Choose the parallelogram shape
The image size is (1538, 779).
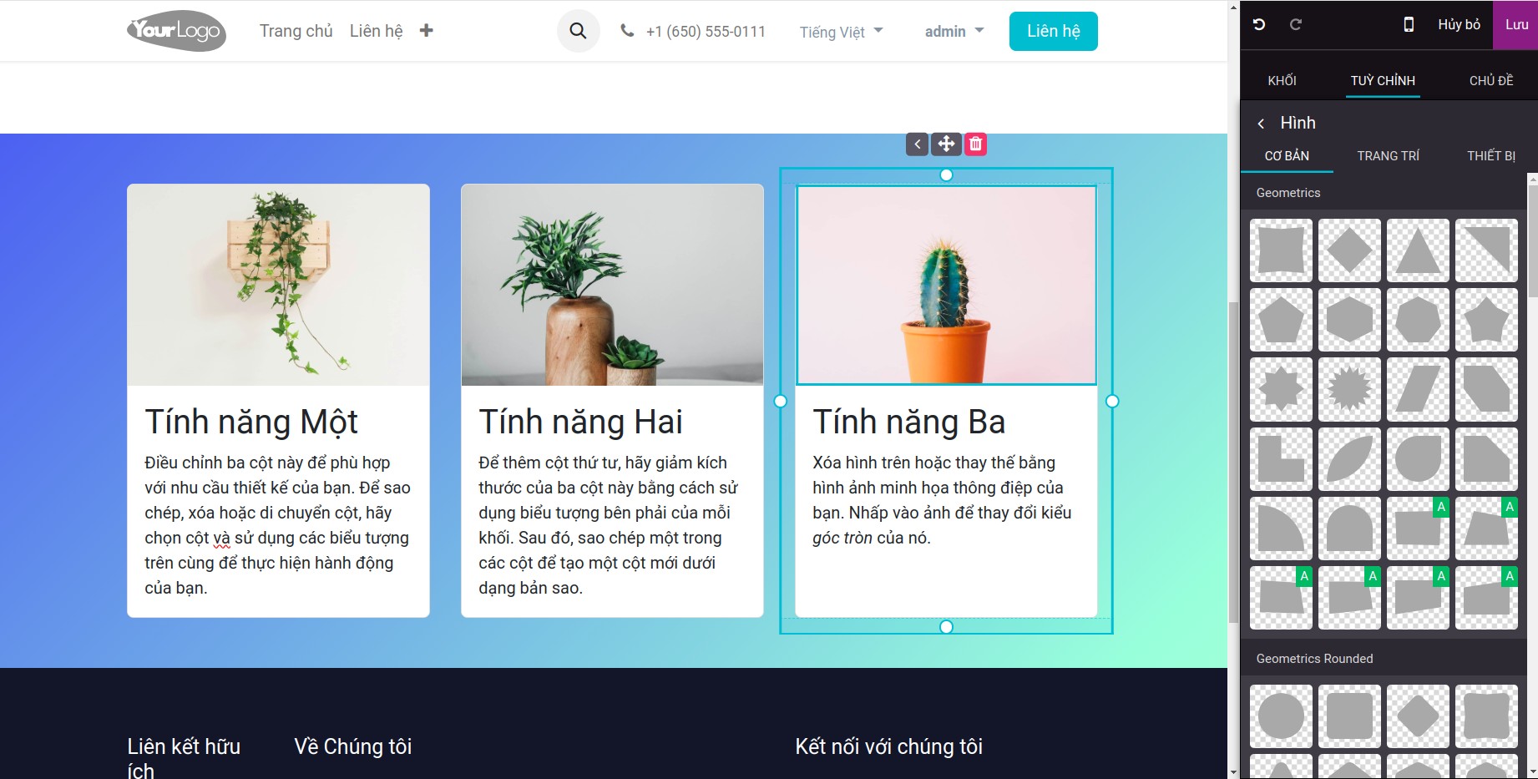[x=1418, y=389]
